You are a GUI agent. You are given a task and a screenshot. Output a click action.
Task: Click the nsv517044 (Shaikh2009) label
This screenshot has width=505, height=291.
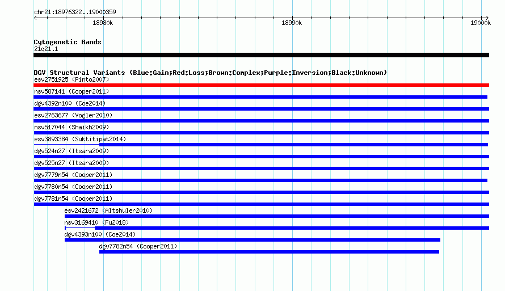[71, 127]
